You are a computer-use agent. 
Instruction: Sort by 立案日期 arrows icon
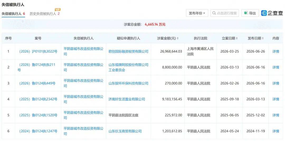click(x=237, y=38)
